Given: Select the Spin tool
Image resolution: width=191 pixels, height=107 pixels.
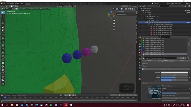Looking at the screenshot, I should (x=3, y=67).
